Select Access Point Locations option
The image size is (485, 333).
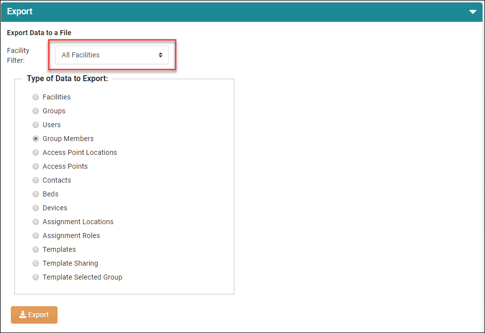tap(36, 152)
